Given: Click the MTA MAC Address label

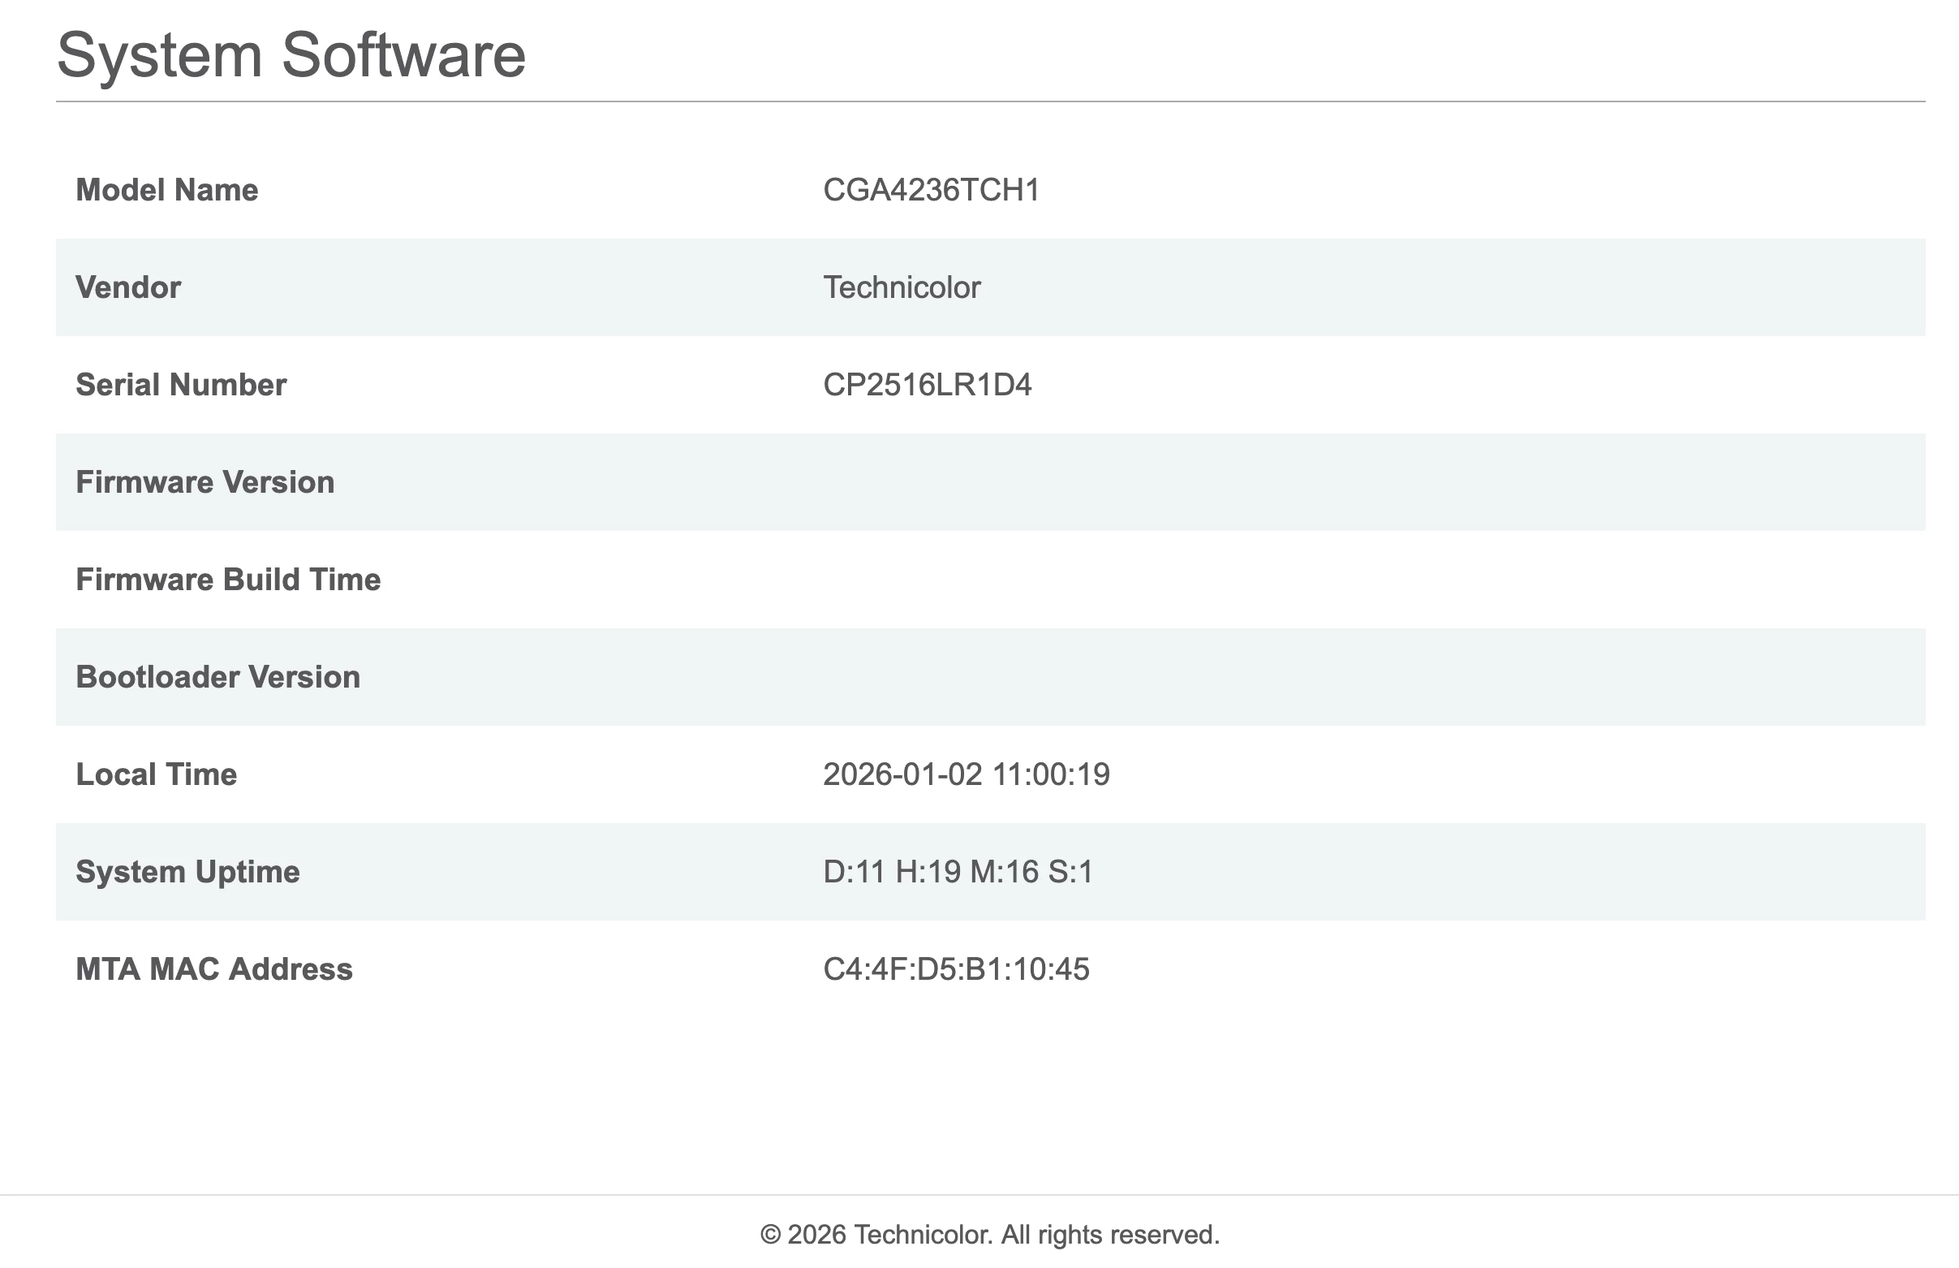Looking at the screenshot, I should (214, 969).
